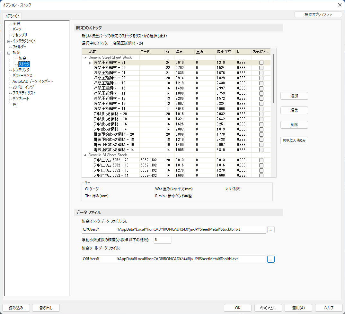Screen dimensions: 345x314
Task: Check favorite box for 冷間圧延鋼材 - 24
Action: pos(261,63)
